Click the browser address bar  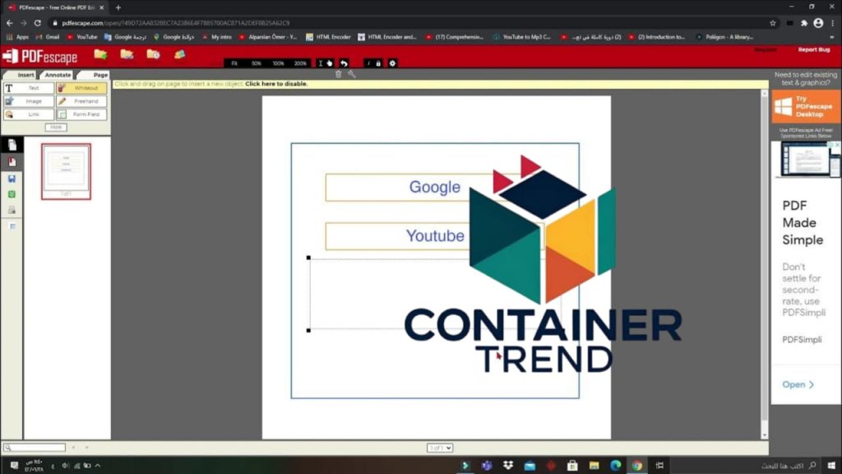pos(408,23)
